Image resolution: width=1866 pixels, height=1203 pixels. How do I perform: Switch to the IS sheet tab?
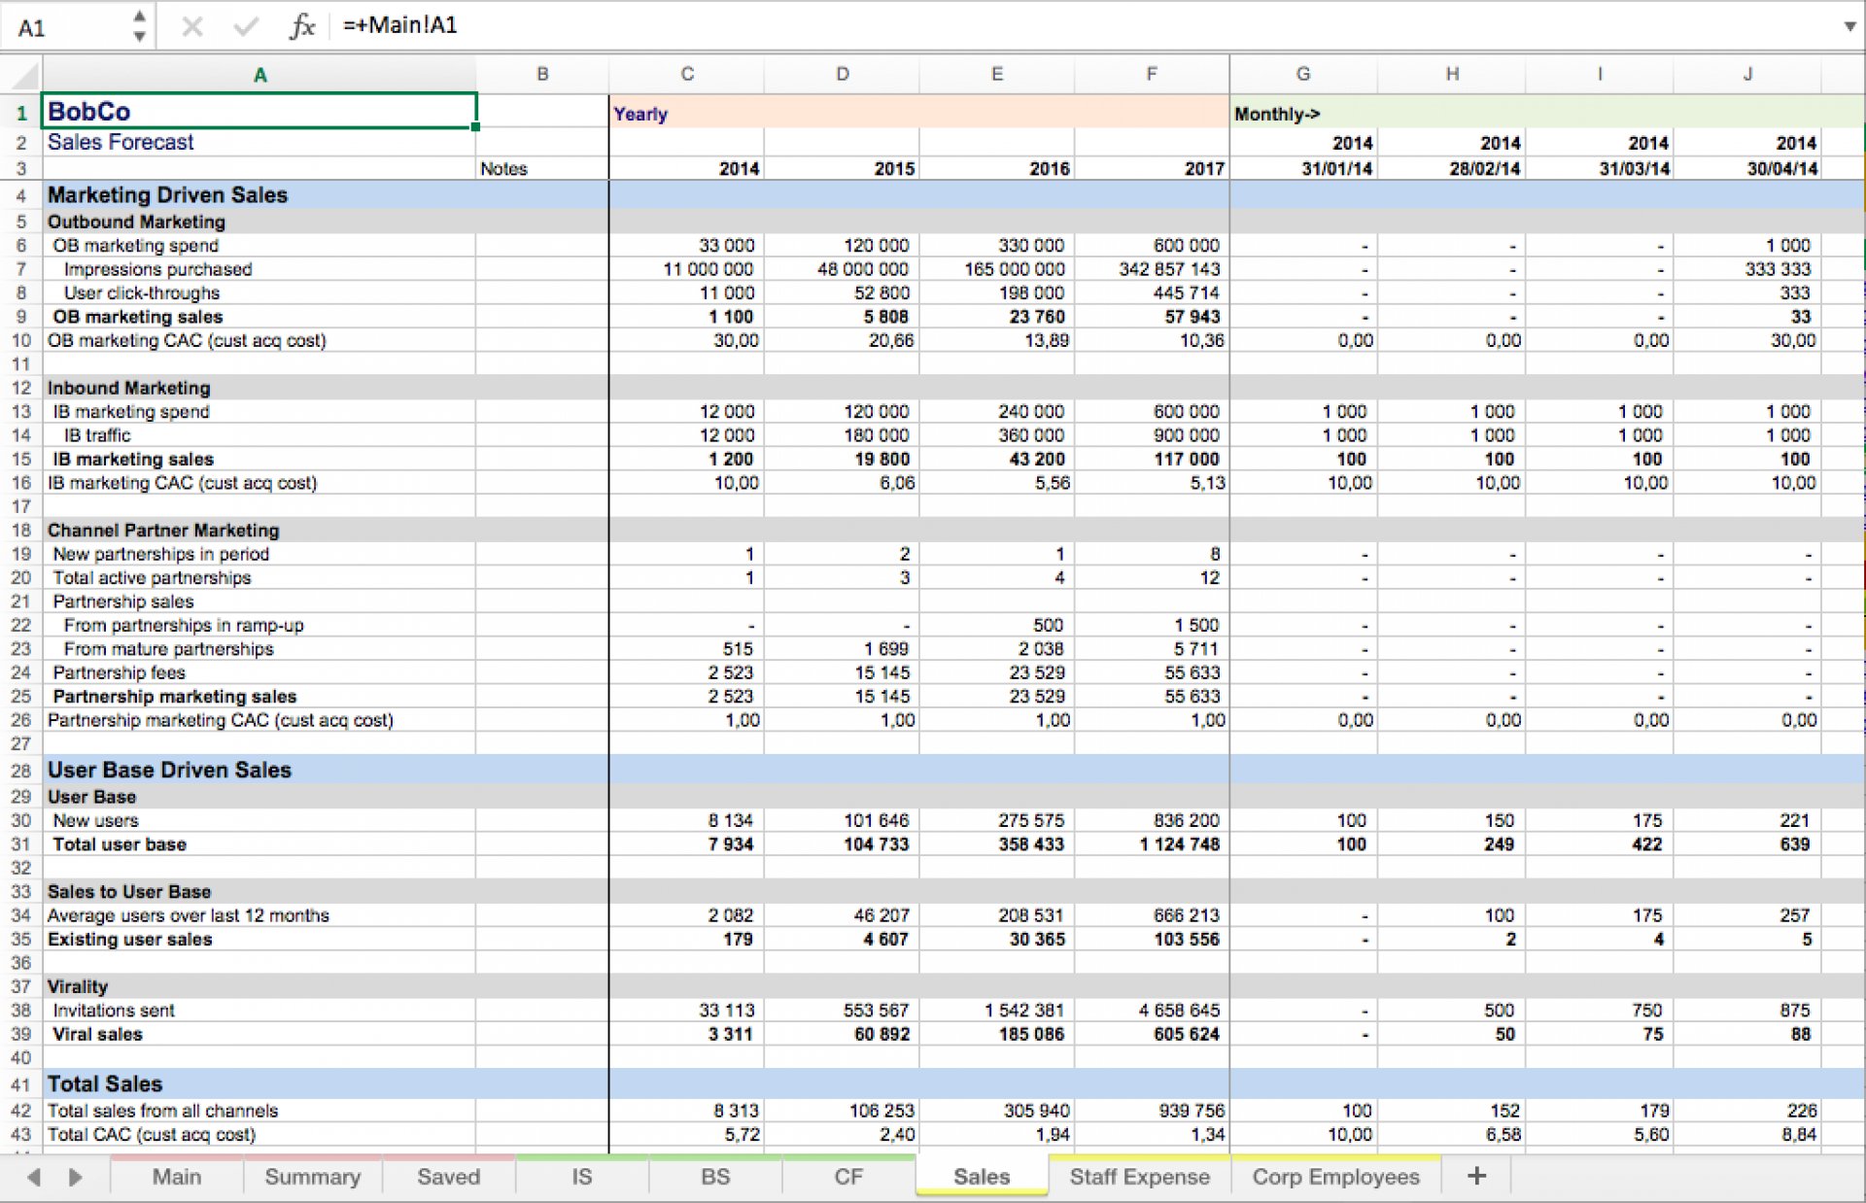(x=582, y=1177)
